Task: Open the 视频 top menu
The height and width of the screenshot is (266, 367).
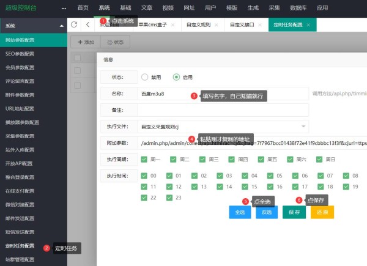Action: click(168, 8)
